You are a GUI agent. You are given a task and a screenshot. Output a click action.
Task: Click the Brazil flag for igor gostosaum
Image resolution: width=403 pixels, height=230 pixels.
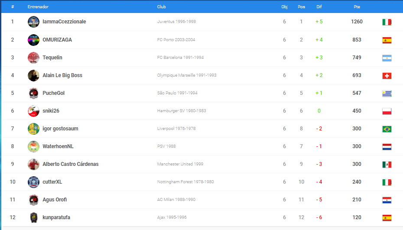(387, 129)
